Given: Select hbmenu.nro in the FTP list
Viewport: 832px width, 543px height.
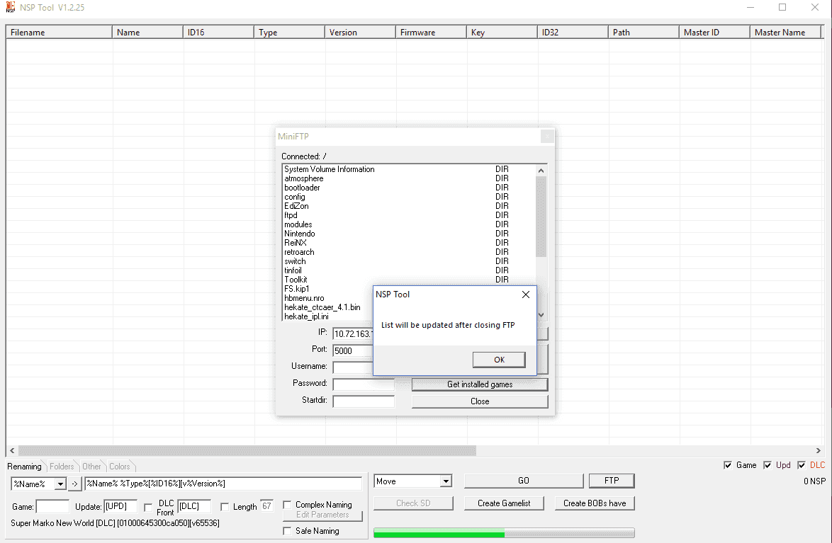Looking at the screenshot, I should pyautogui.click(x=328, y=298).
